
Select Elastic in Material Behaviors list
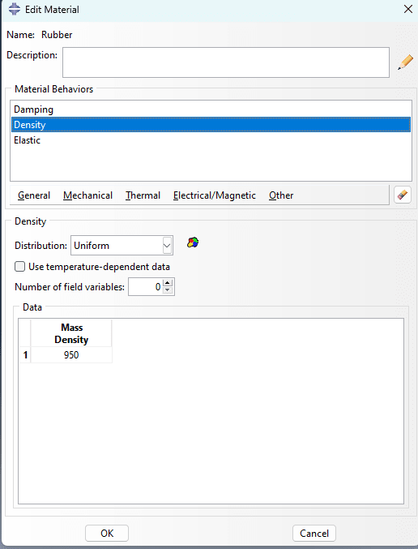[211, 140]
